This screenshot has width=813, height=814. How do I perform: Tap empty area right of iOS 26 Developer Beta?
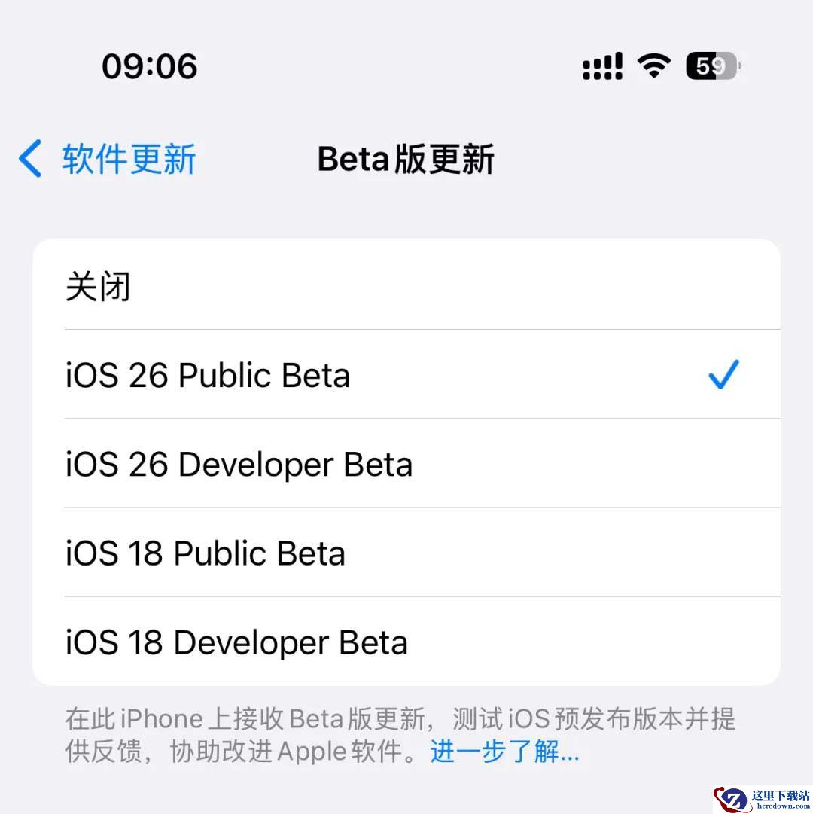[597, 463]
